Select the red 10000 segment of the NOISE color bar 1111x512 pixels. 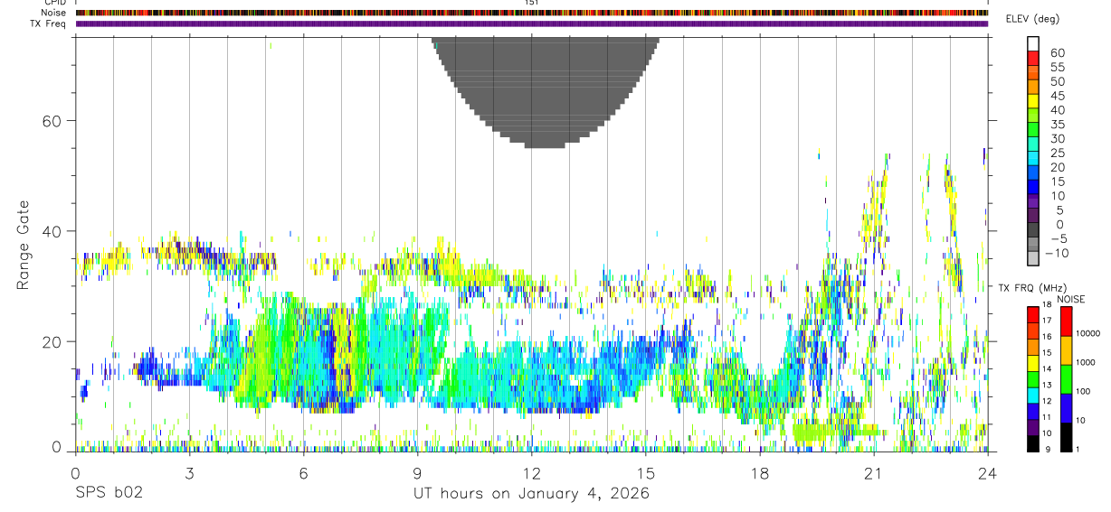tap(1066, 321)
